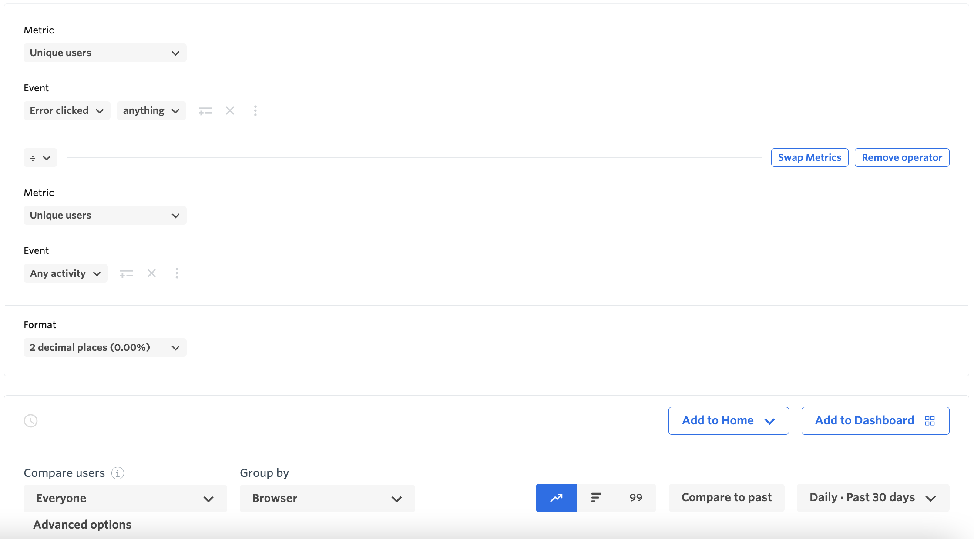Open the first Metric Unique users dropdown

105,53
